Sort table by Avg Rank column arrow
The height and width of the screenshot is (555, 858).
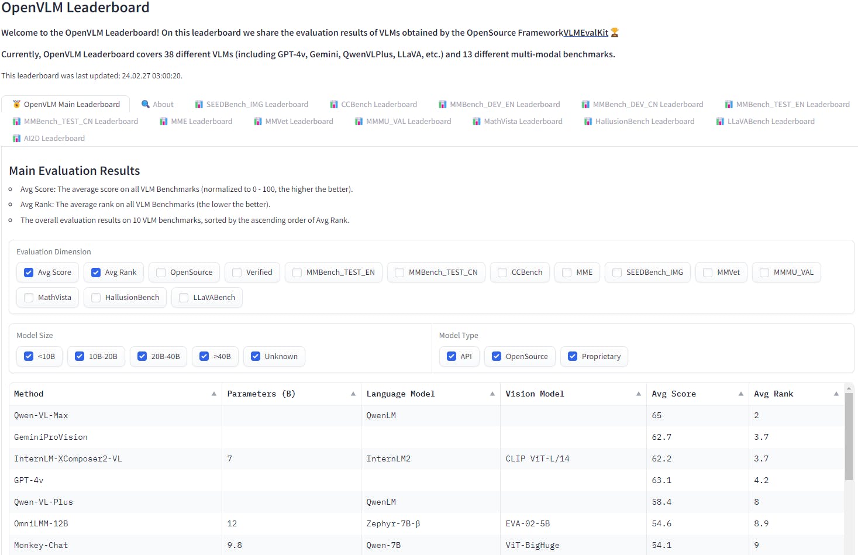click(x=836, y=394)
